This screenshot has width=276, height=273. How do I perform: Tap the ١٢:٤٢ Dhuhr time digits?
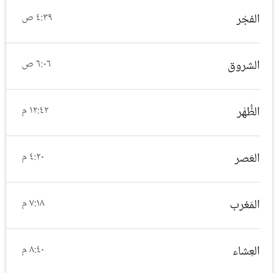coord(39,110)
